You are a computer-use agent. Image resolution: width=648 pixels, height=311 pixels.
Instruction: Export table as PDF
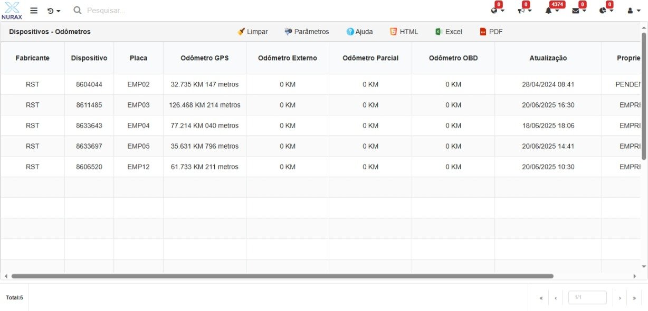[491, 32]
